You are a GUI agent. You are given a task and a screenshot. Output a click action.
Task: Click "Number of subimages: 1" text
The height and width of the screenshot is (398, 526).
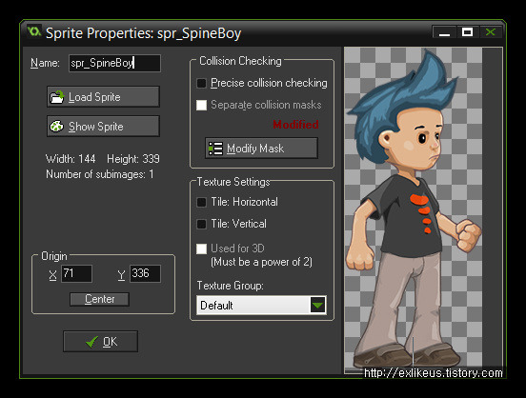(100, 174)
